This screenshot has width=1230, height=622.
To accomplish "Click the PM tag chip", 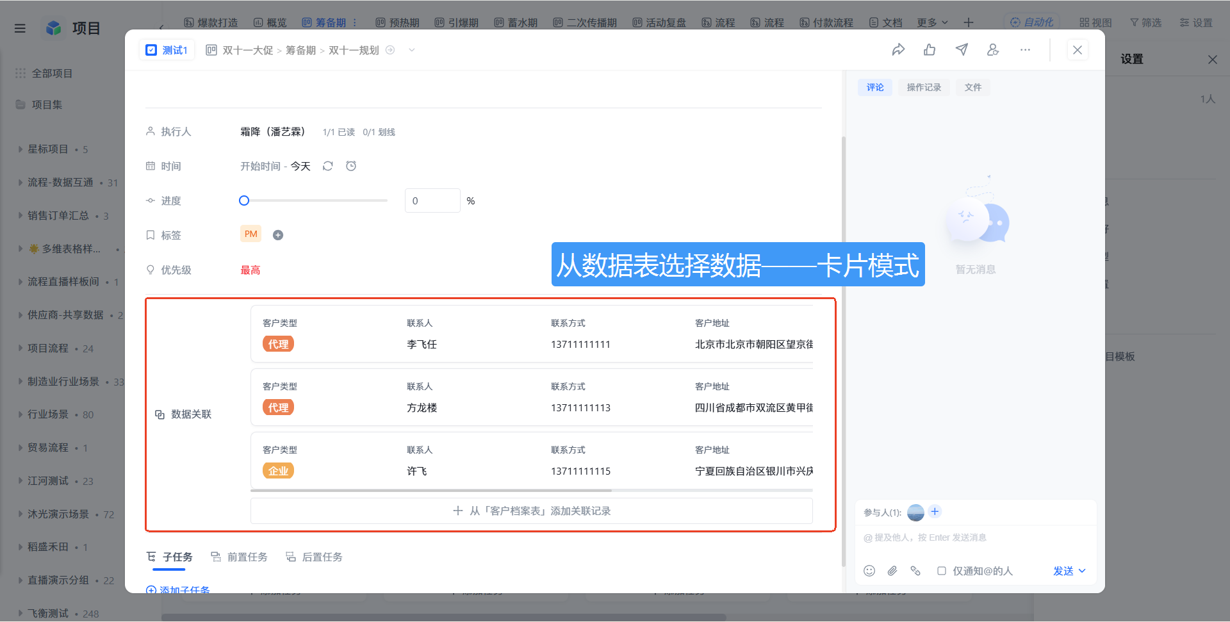I will pyautogui.click(x=251, y=234).
